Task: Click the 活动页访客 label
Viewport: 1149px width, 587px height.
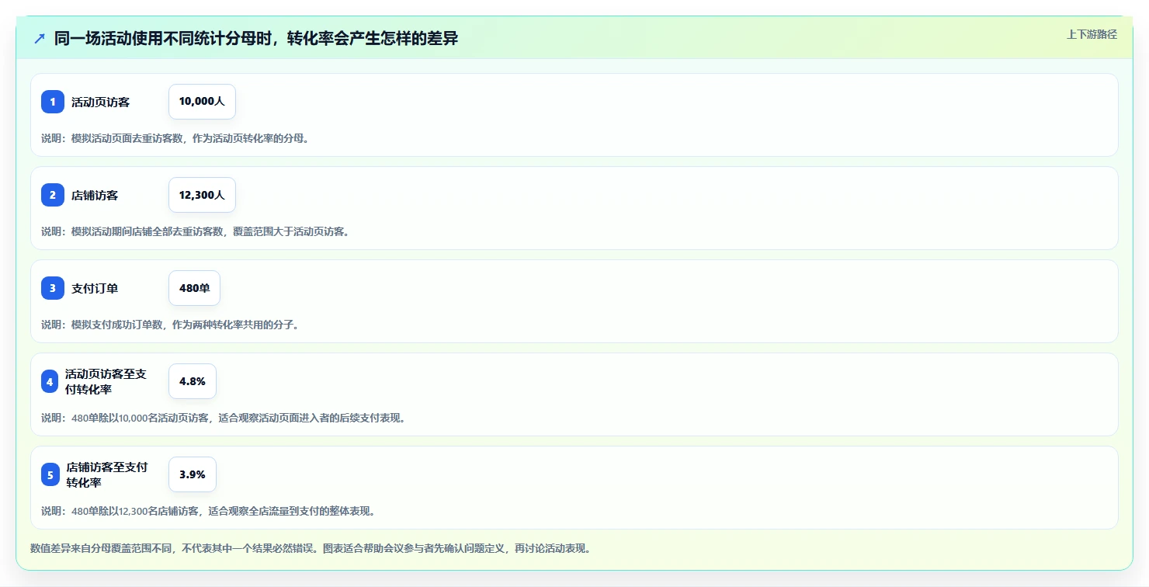Action: [x=100, y=102]
